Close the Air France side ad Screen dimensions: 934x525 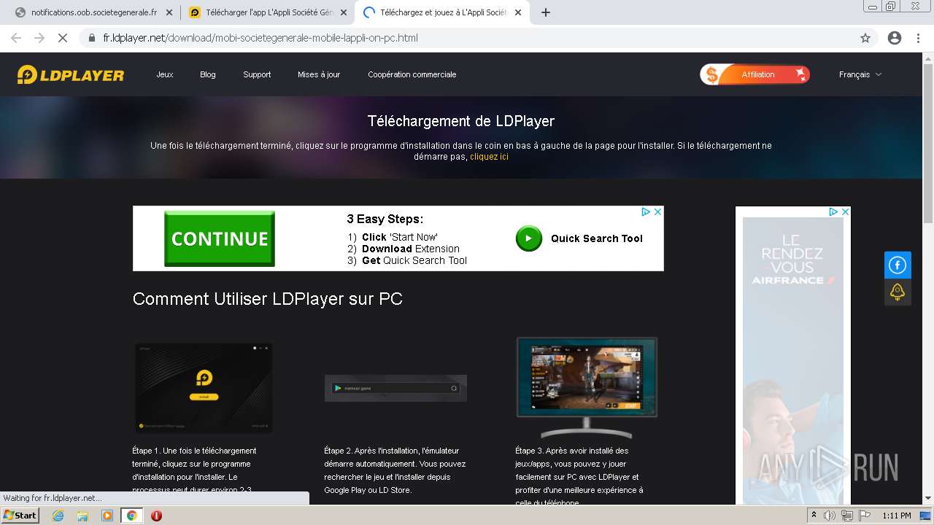pos(845,212)
